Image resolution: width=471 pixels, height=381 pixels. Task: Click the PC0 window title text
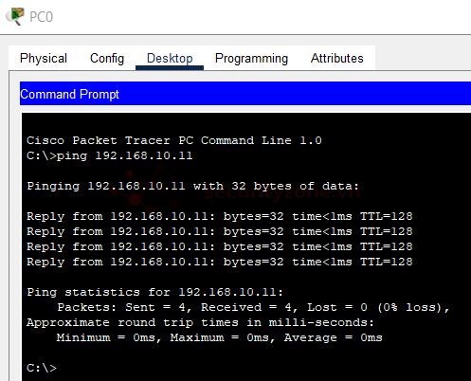tap(41, 17)
